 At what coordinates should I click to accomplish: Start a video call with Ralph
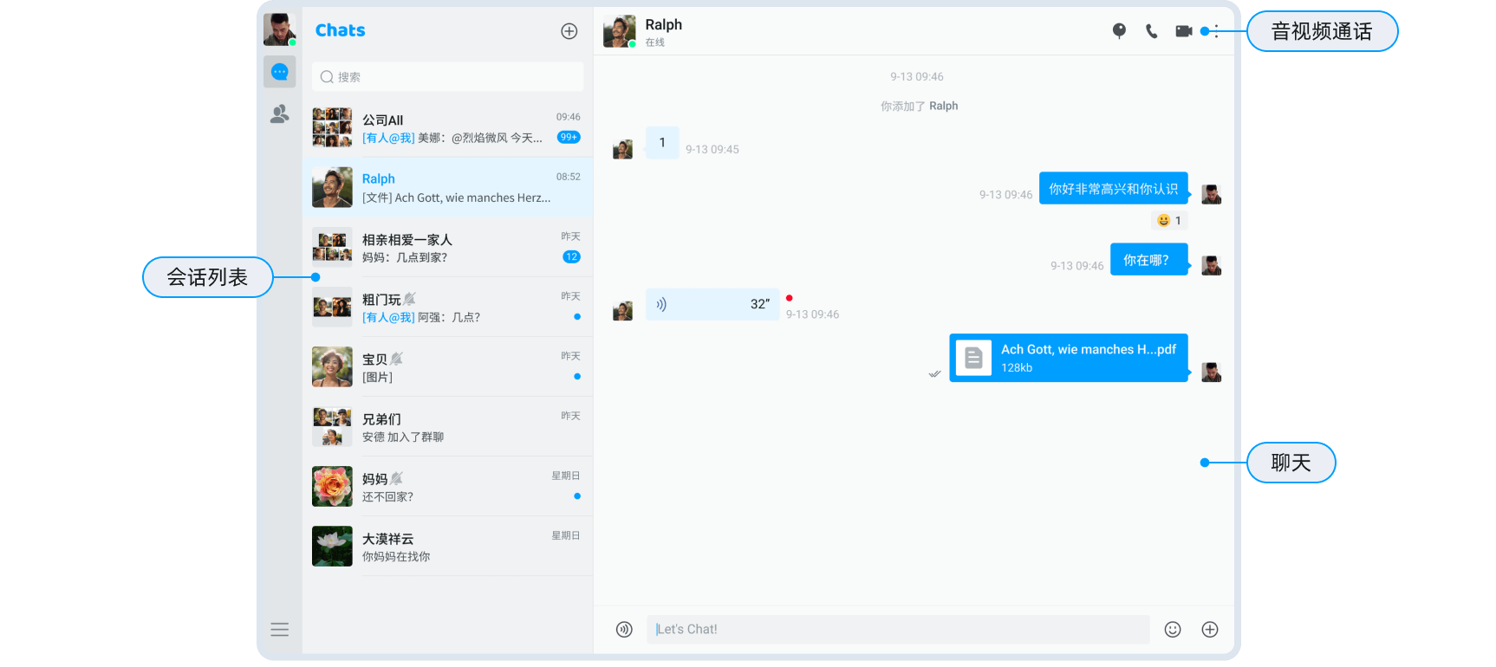[x=1183, y=31]
